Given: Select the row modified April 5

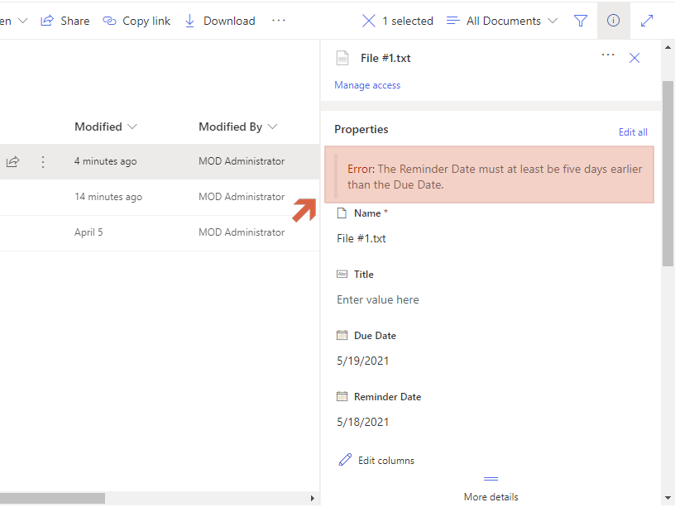Looking at the screenshot, I should (160, 233).
